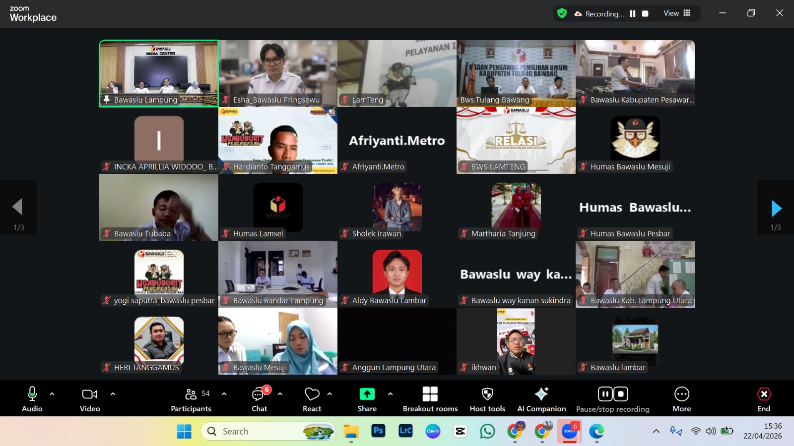Expand the Chat options arrow

(x=280, y=394)
